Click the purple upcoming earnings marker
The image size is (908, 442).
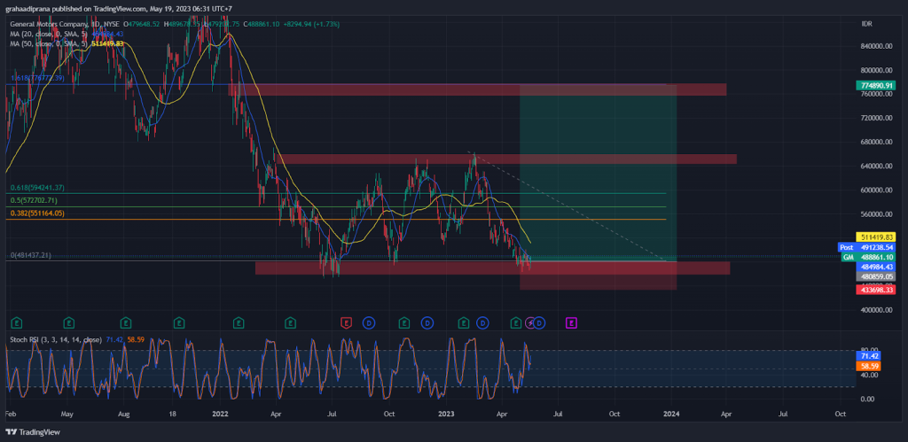pos(571,322)
